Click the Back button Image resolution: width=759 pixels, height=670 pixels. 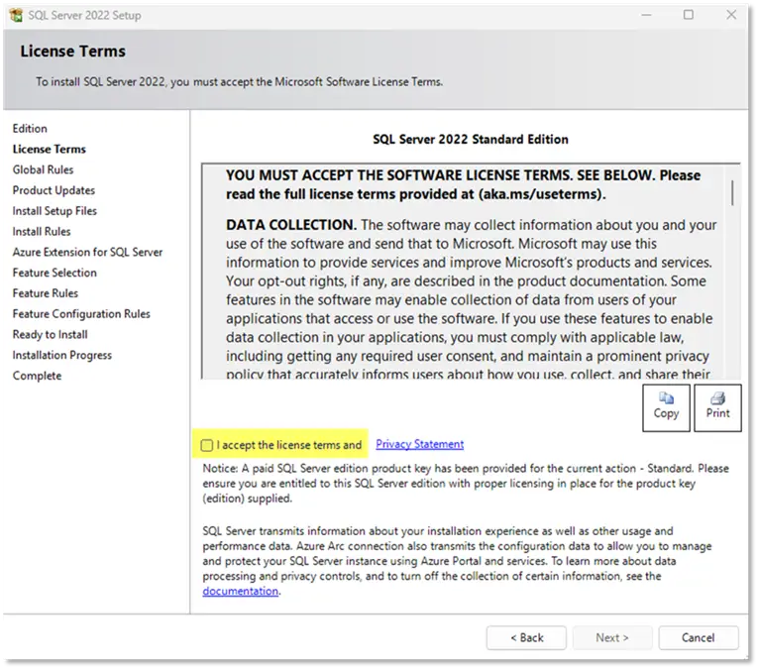tap(526, 637)
